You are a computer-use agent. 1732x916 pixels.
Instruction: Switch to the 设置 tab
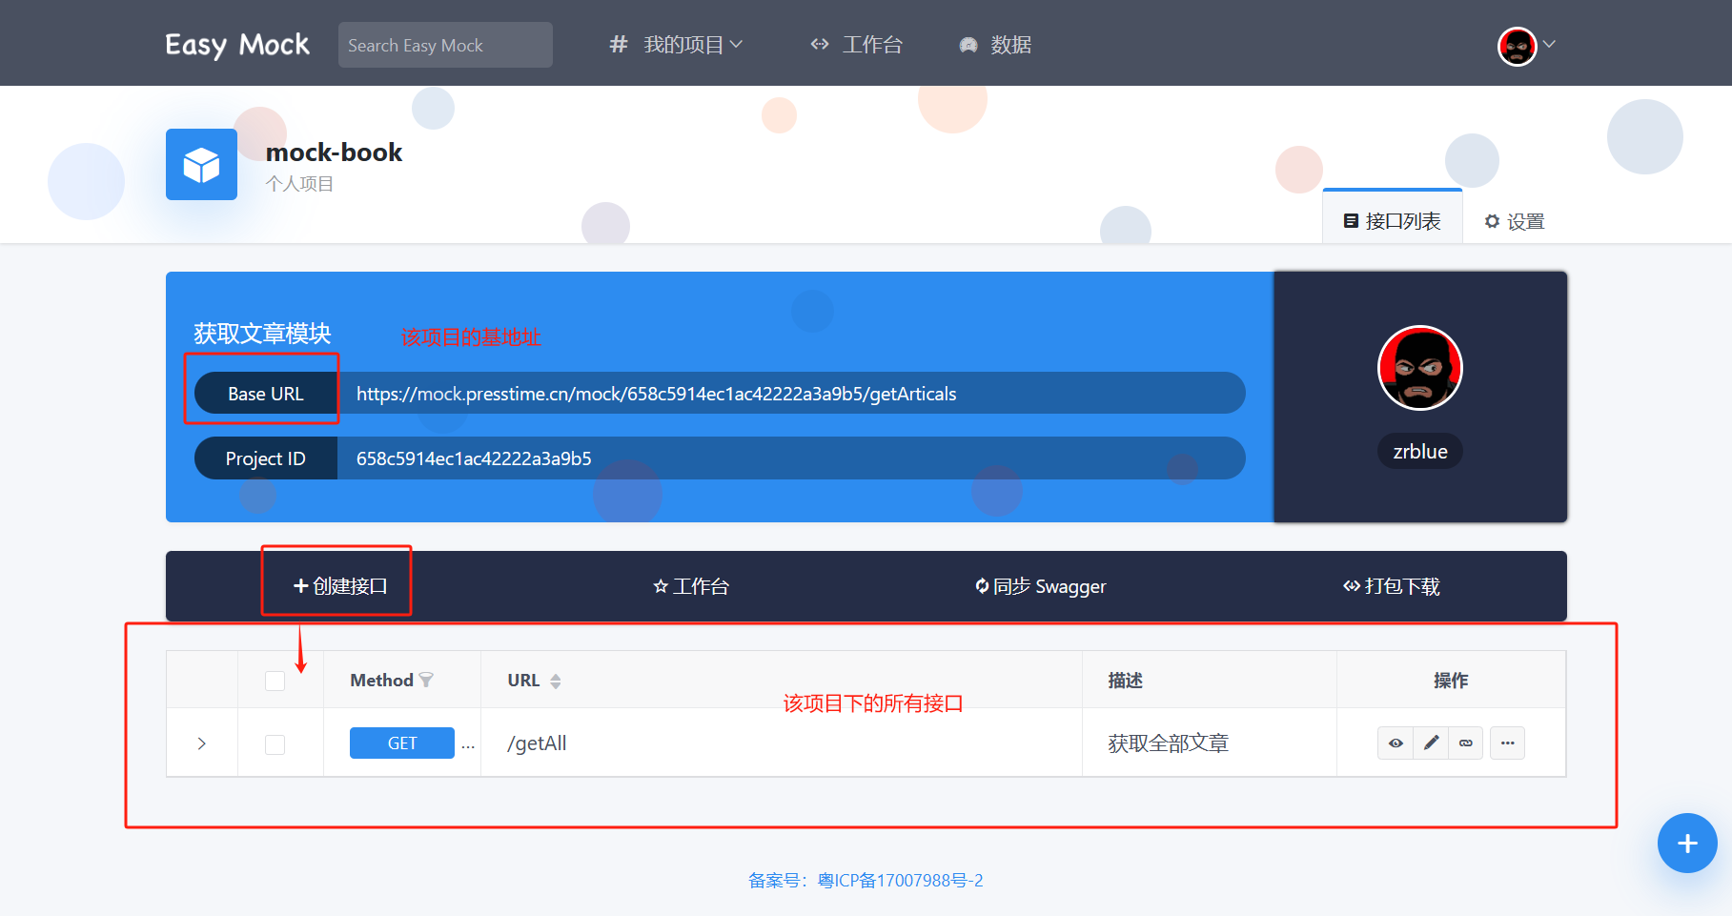[x=1512, y=220]
